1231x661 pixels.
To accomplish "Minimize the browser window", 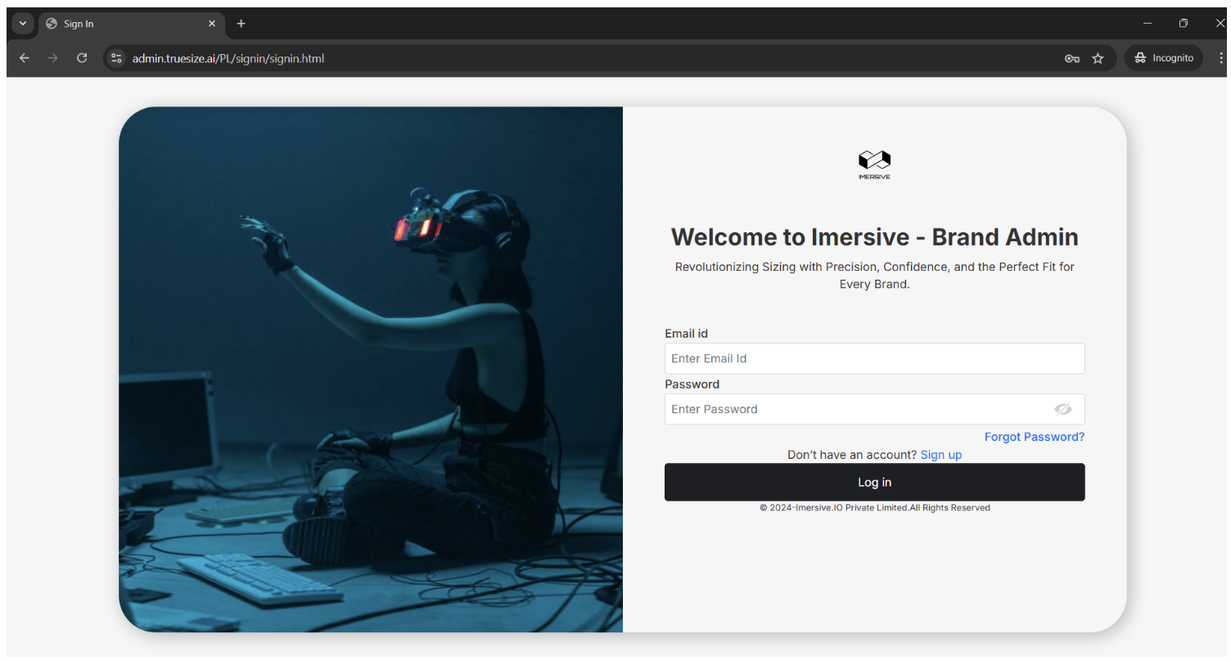I will click(x=1148, y=24).
